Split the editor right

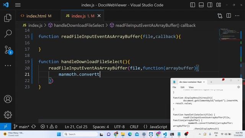pyautogui.click(x=229, y=16)
